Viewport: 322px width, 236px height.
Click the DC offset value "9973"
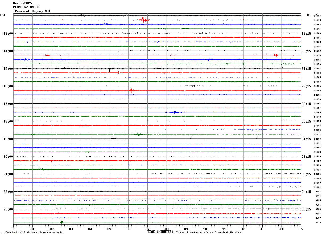tap(318, 222)
